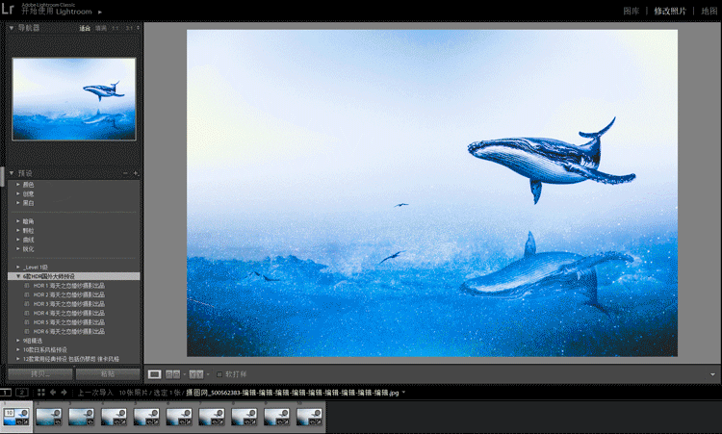Apply the HDR 1 preset
The width and height of the screenshot is (722, 434).
68,286
